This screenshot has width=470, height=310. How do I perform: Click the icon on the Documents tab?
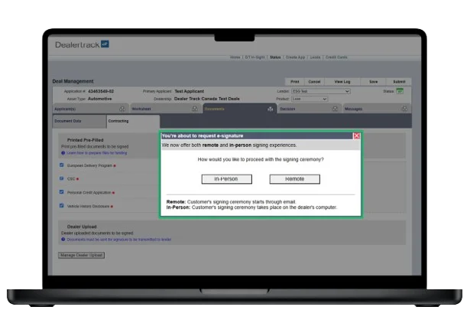pos(270,109)
